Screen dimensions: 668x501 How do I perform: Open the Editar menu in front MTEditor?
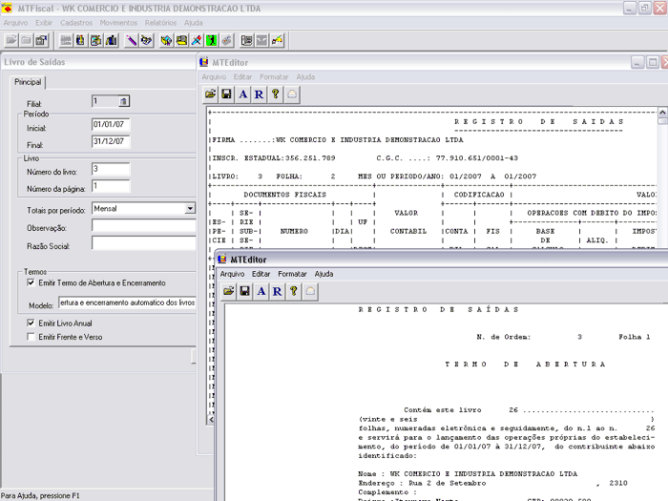click(x=261, y=274)
